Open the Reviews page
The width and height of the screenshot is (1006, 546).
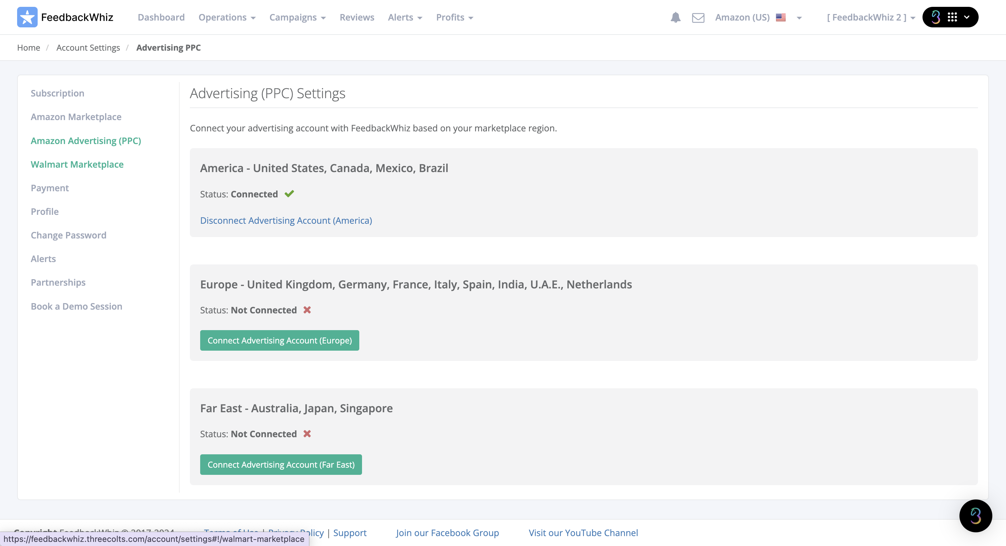pos(357,17)
